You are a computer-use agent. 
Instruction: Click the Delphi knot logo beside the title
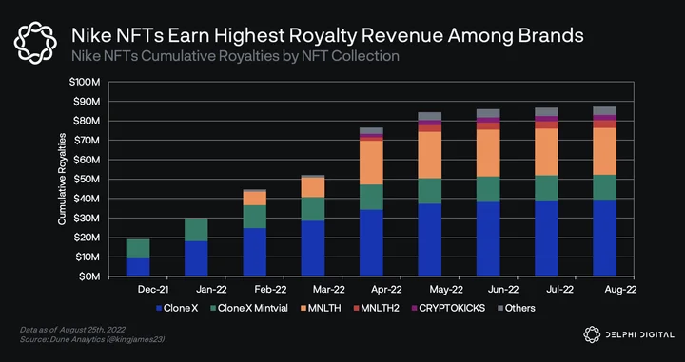[x=35, y=43]
